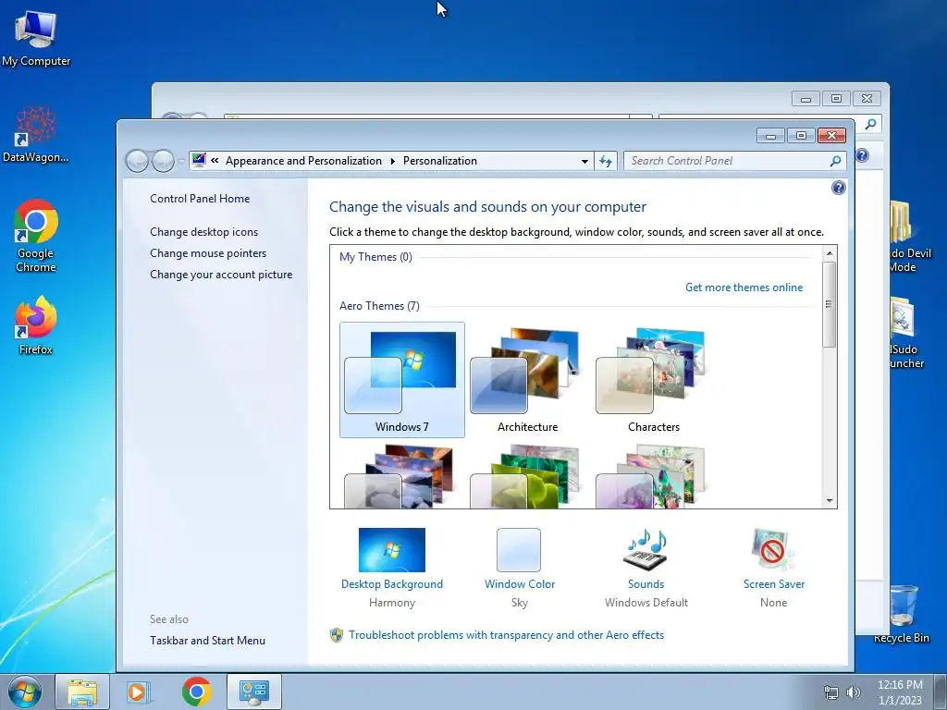
Task: Launch Google Chrome from desktop shortcut
Action: tap(36, 236)
